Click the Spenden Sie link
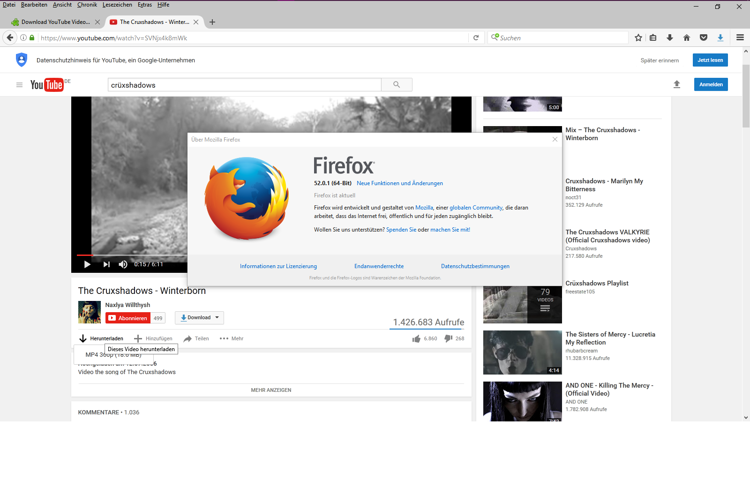The height and width of the screenshot is (480, 750). point(401,230)
